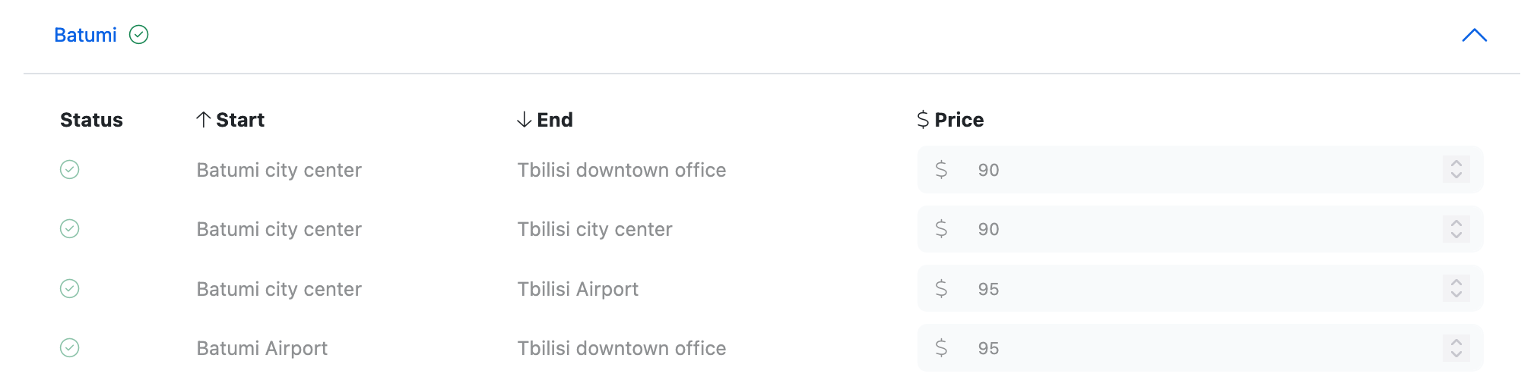The image size is (1537, 380).
Task: Sort by Start column header
Action: [239, 120]
